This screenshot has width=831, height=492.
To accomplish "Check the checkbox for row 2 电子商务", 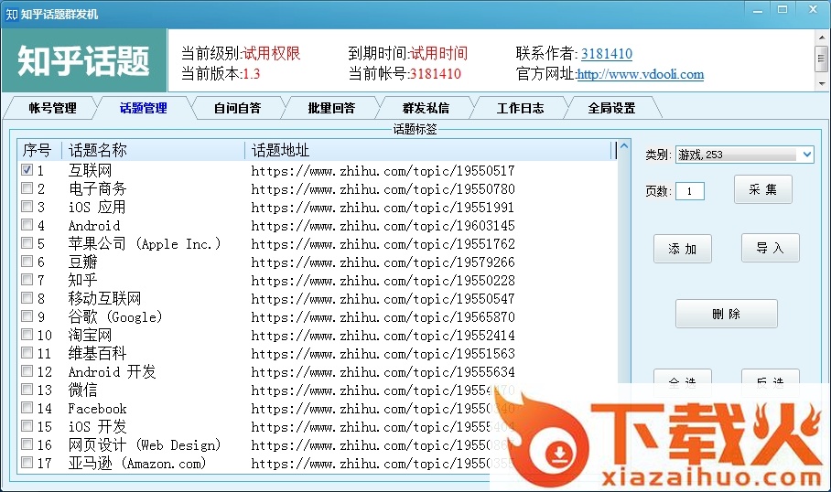I will 27,188.
